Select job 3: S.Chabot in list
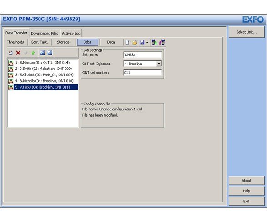Screen dimensions: 267x222 point(43,75)
